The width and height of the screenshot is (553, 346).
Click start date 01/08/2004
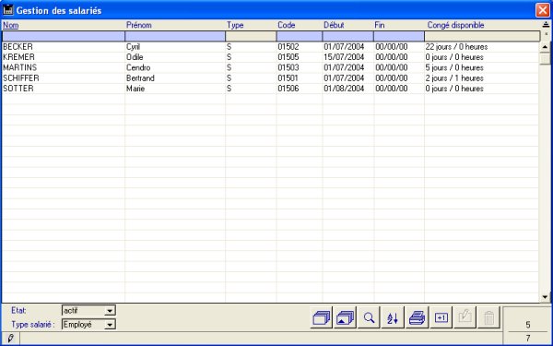(344, 89)
